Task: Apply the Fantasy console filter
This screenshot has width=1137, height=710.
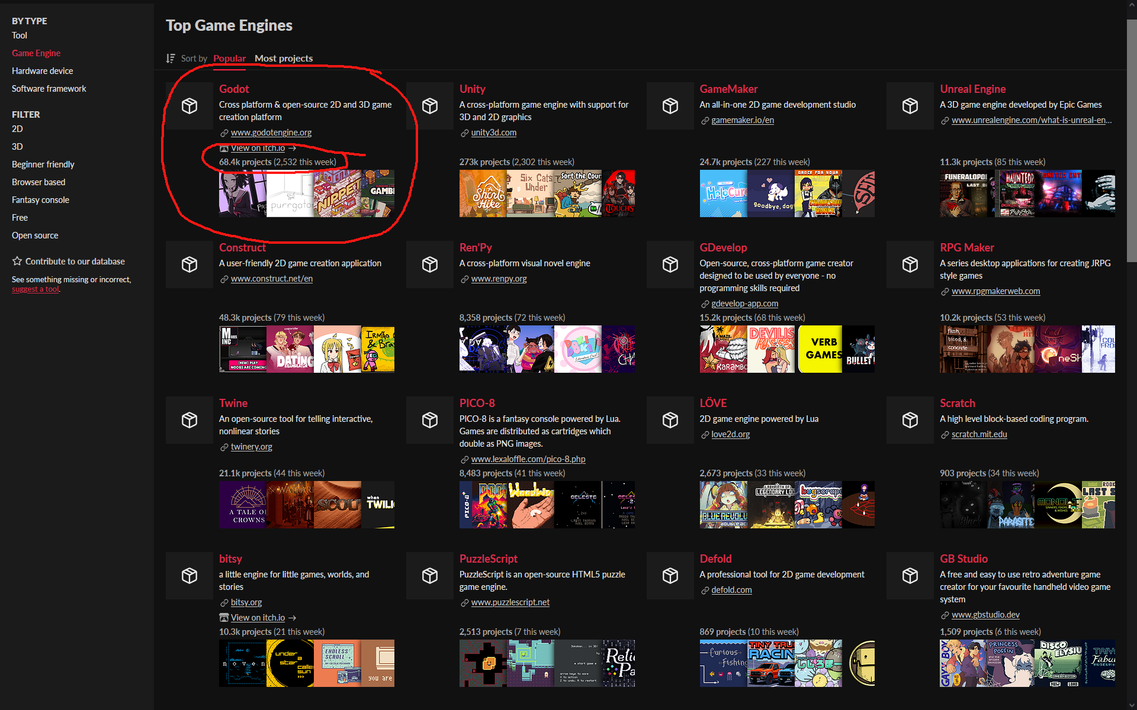Action: point(40,200)
